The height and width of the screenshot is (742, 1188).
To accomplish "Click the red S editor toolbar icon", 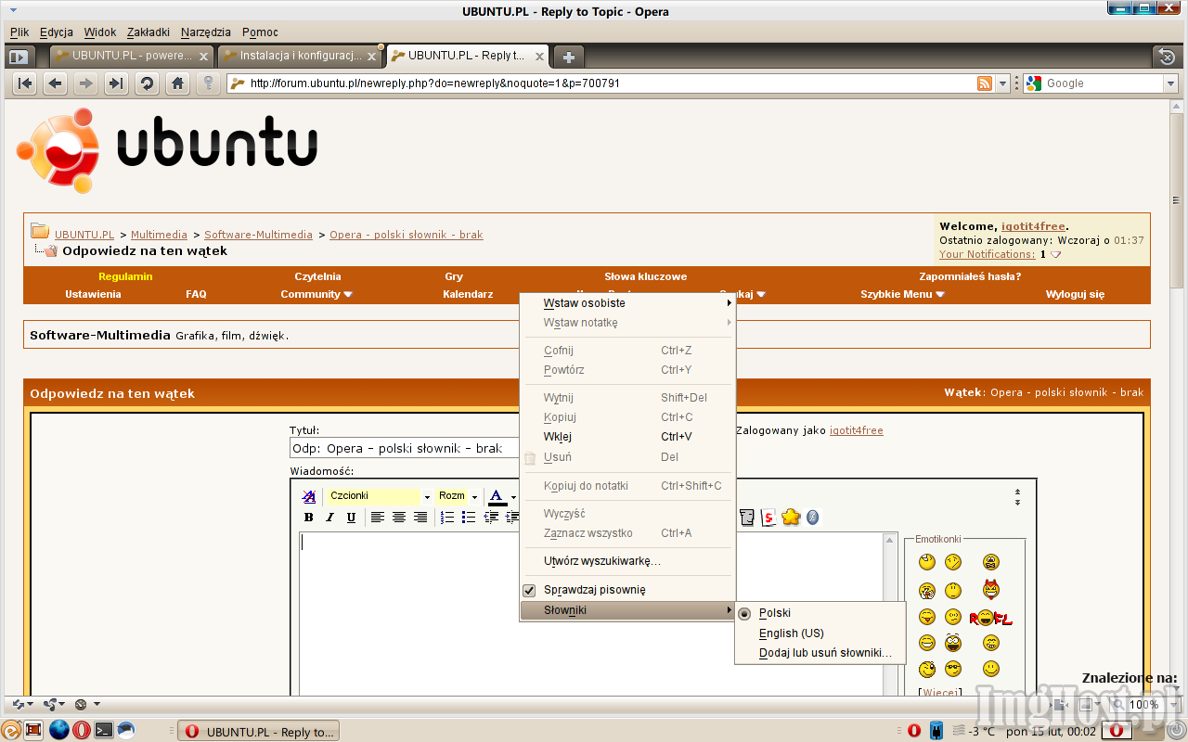I will coord(768,518).
